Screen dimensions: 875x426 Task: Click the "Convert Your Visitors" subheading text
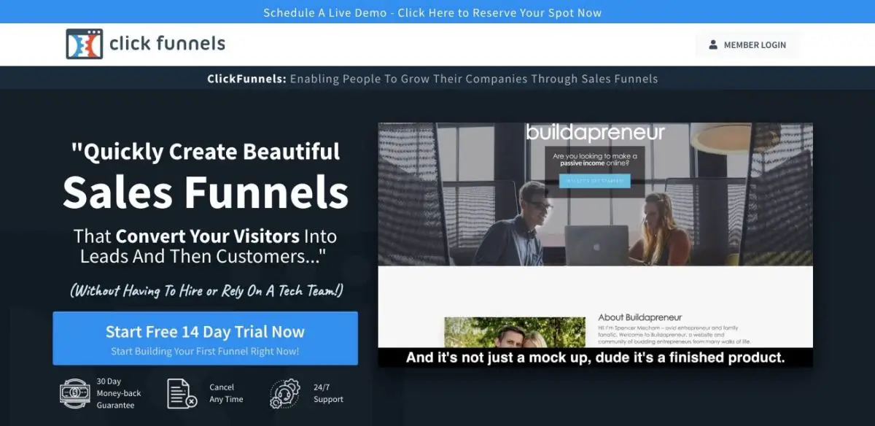pyautogui.click(x=208, y=236)
